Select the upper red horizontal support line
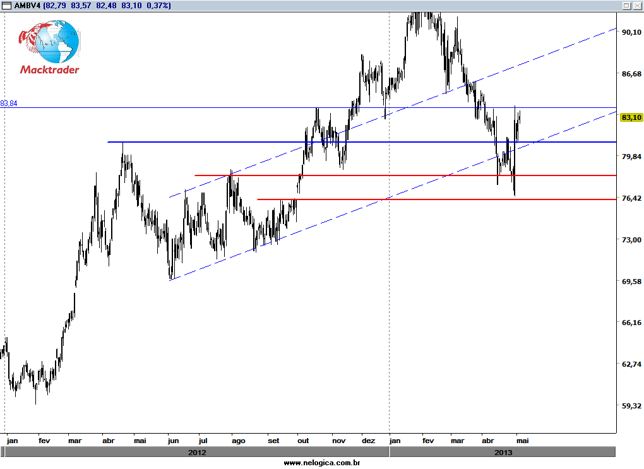644x469 pixels. (405, 175)
